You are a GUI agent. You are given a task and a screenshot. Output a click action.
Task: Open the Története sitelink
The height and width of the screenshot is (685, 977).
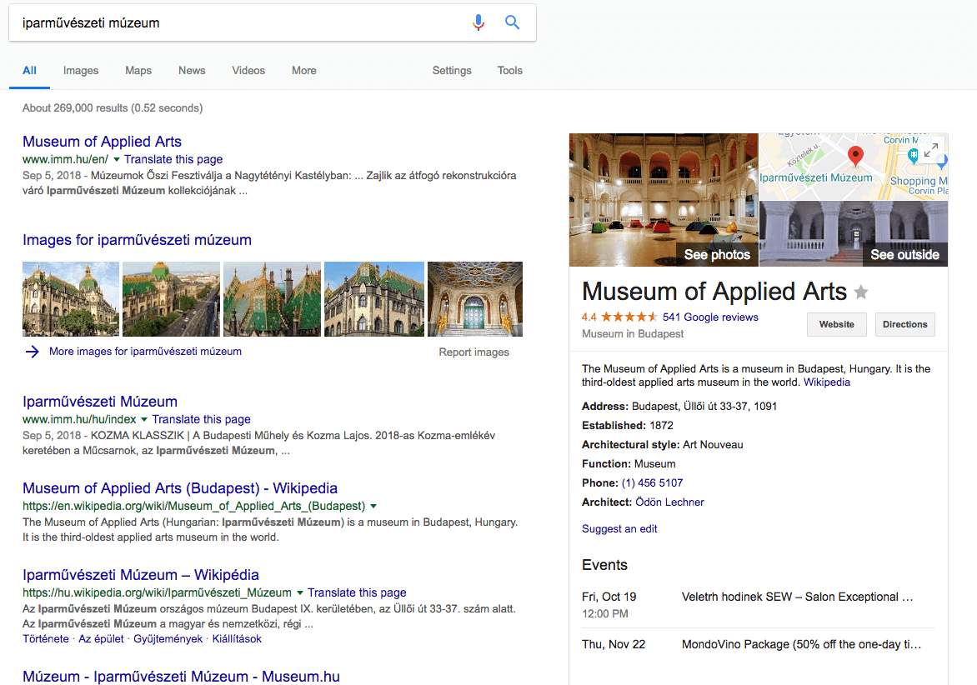tap(46, 639)
